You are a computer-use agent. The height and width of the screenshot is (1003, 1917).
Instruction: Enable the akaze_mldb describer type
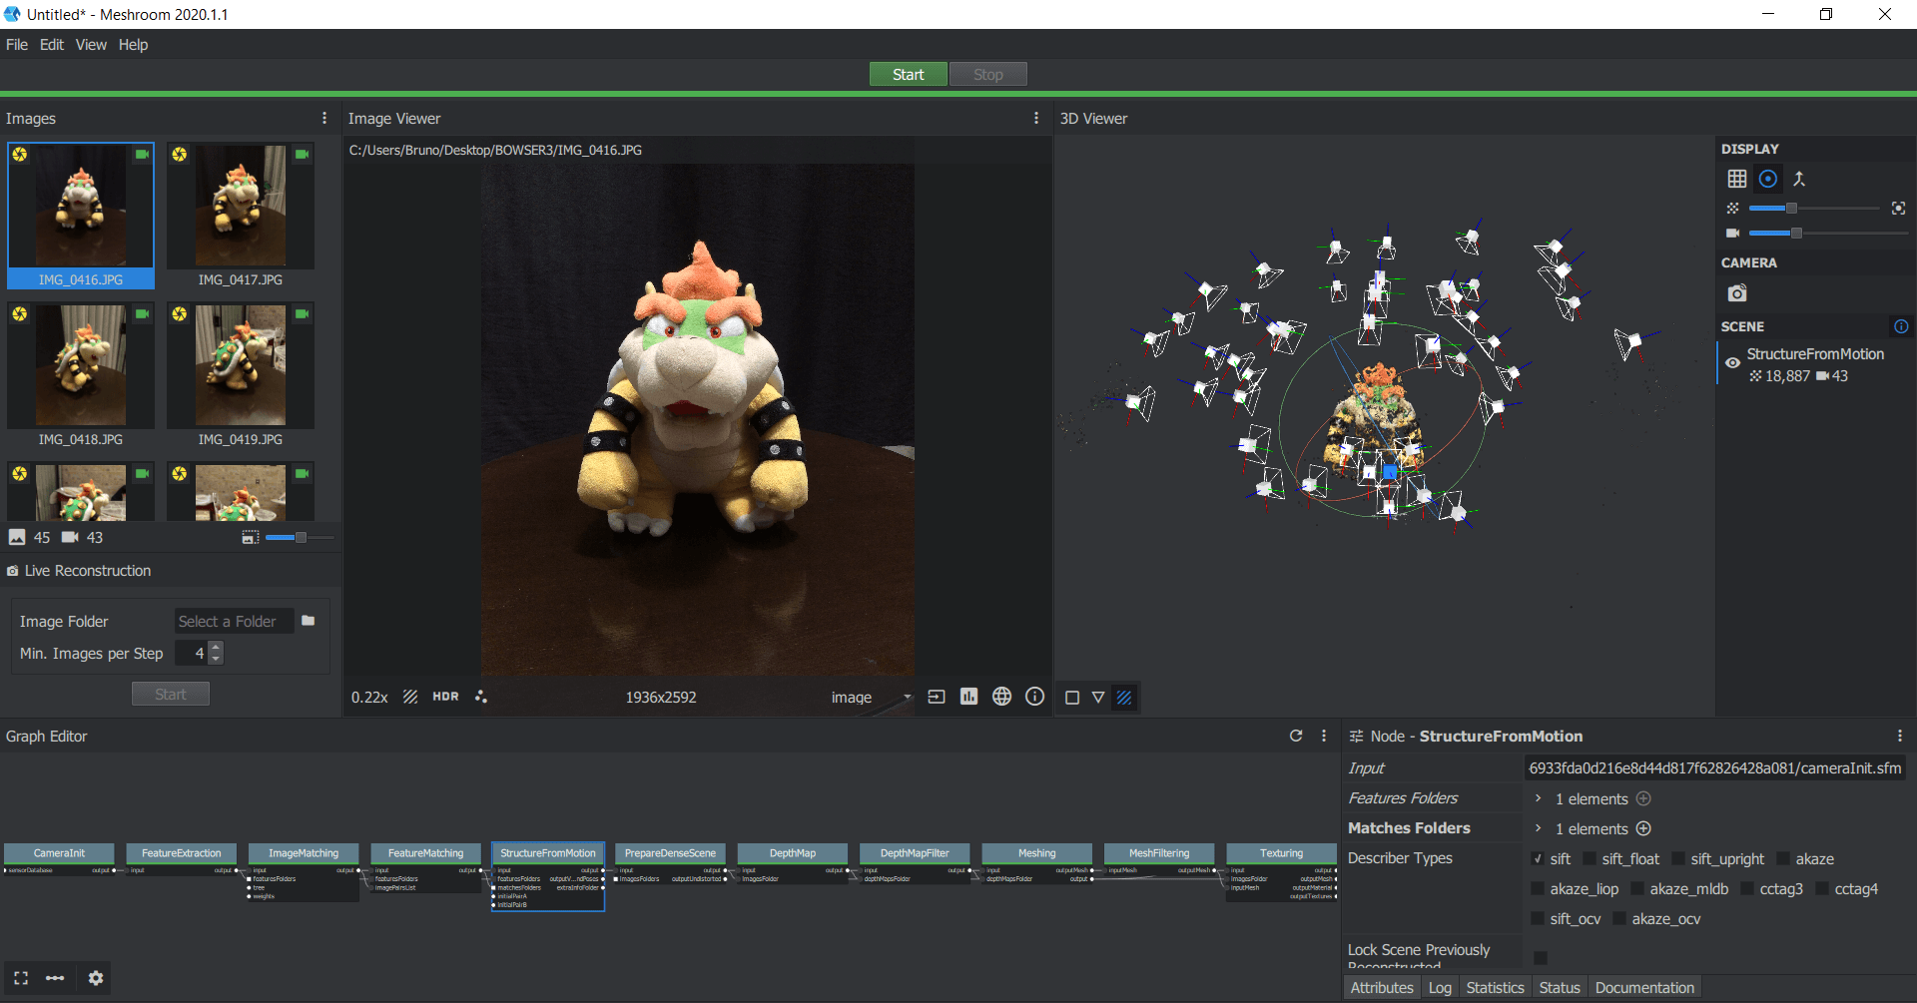[1637, 888]
